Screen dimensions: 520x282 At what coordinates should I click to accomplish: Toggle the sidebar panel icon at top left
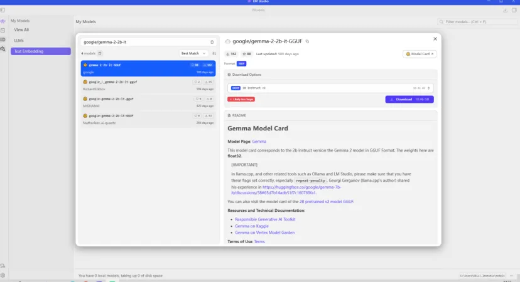coord(3,10)
